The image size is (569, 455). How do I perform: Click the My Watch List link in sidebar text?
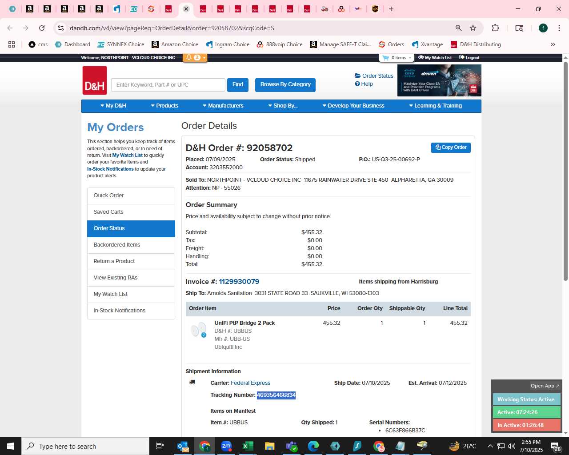pyautogui.click(x=128, y=156)
